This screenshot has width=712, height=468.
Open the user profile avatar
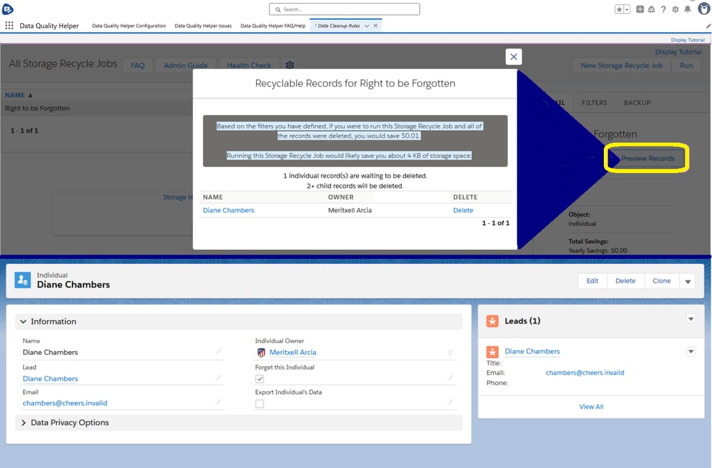point(704,9)
